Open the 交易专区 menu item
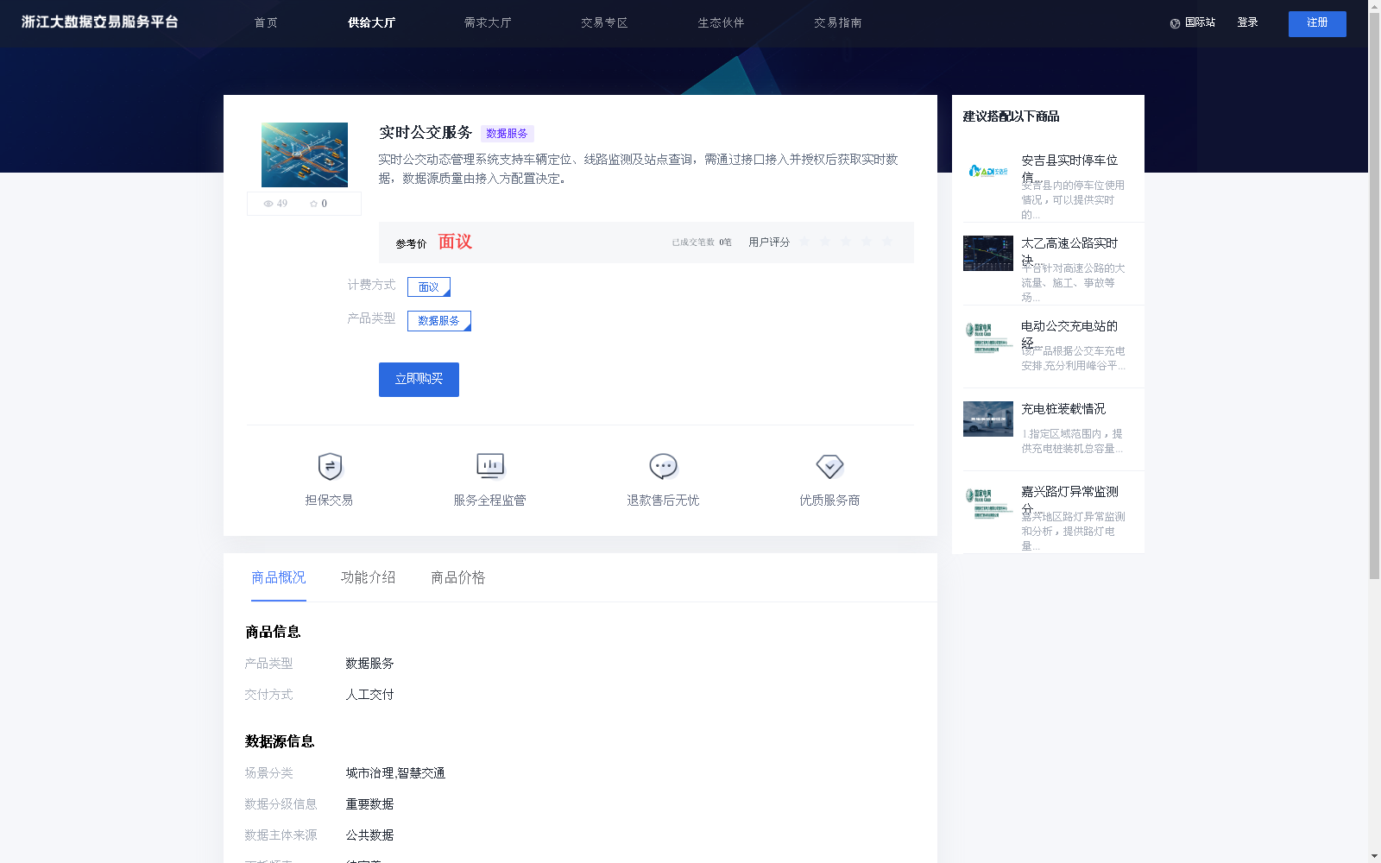This screenshot has width=1381, height=863. pos(604,23)
